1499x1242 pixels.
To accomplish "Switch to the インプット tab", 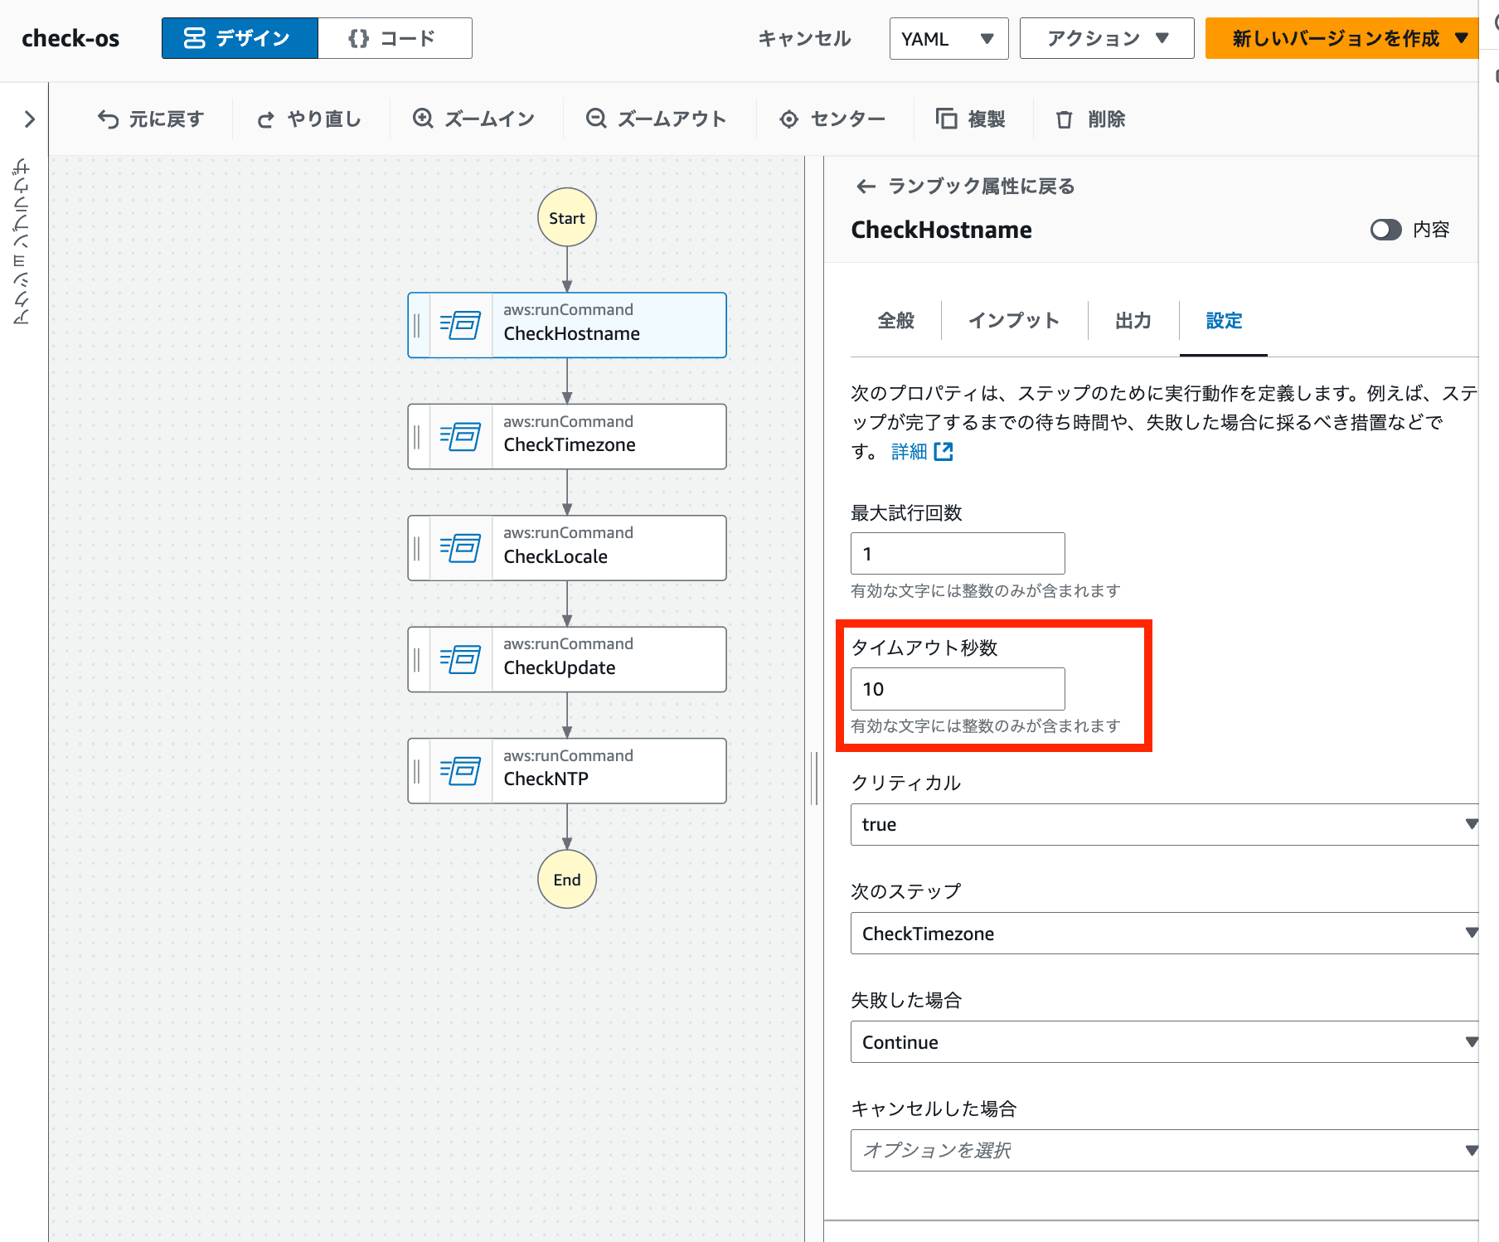I will click(x=1014, y=320).
